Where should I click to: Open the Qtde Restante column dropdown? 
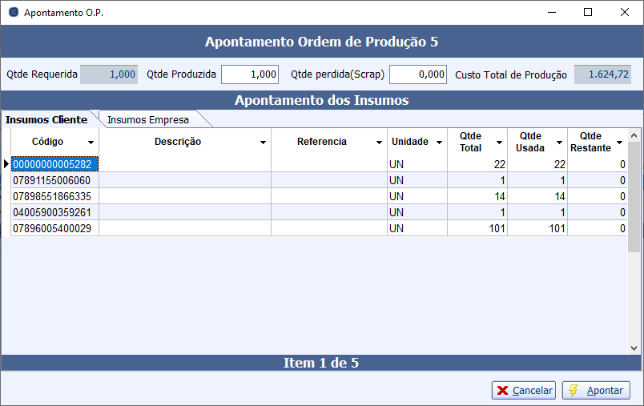[619, 143]
